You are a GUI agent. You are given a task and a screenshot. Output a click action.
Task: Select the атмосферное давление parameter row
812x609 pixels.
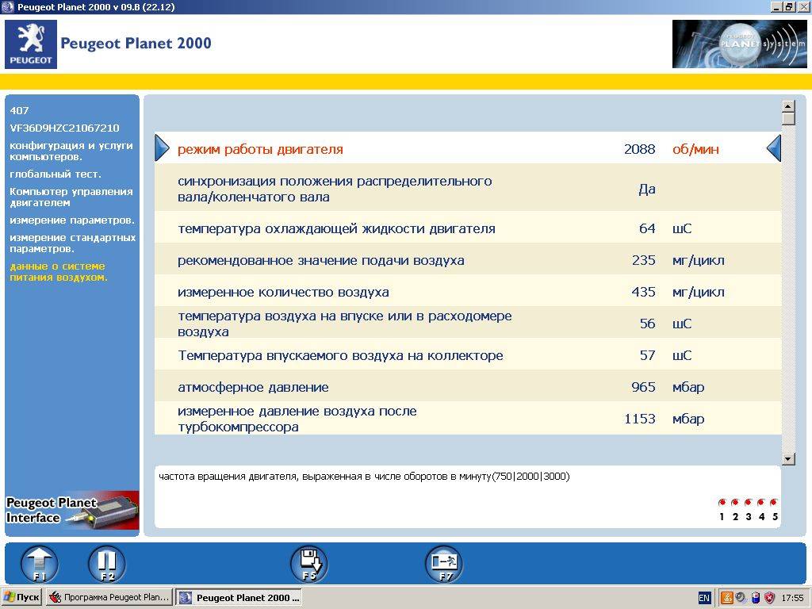click(468, 387)
